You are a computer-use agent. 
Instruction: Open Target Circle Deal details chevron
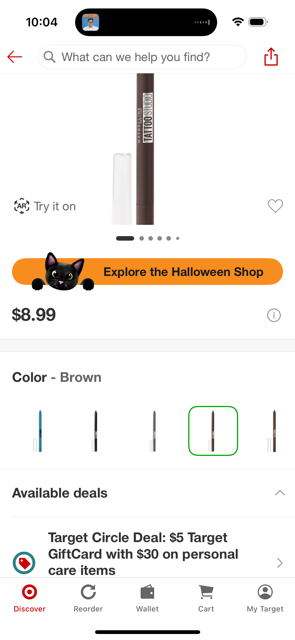280,563
